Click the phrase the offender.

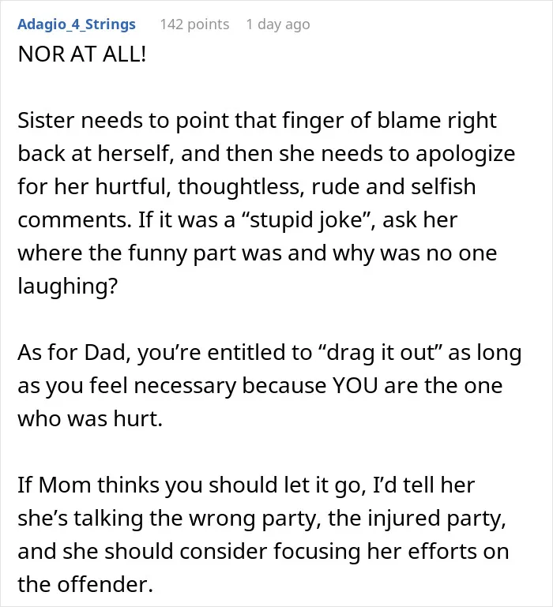(85, 585)
